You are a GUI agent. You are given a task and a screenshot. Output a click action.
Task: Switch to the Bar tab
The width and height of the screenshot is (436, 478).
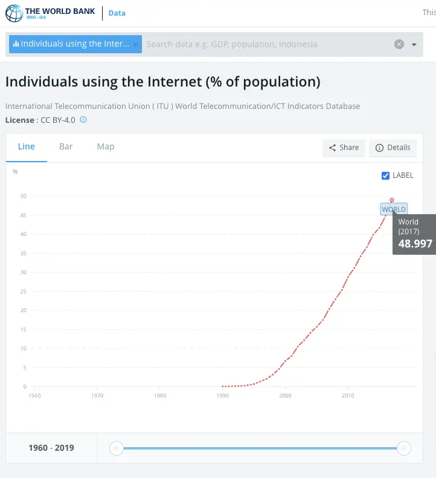coord(66,147)
